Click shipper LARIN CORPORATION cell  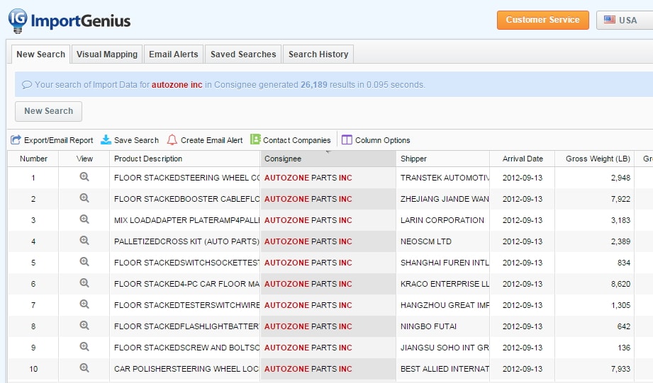coord(442,220)
